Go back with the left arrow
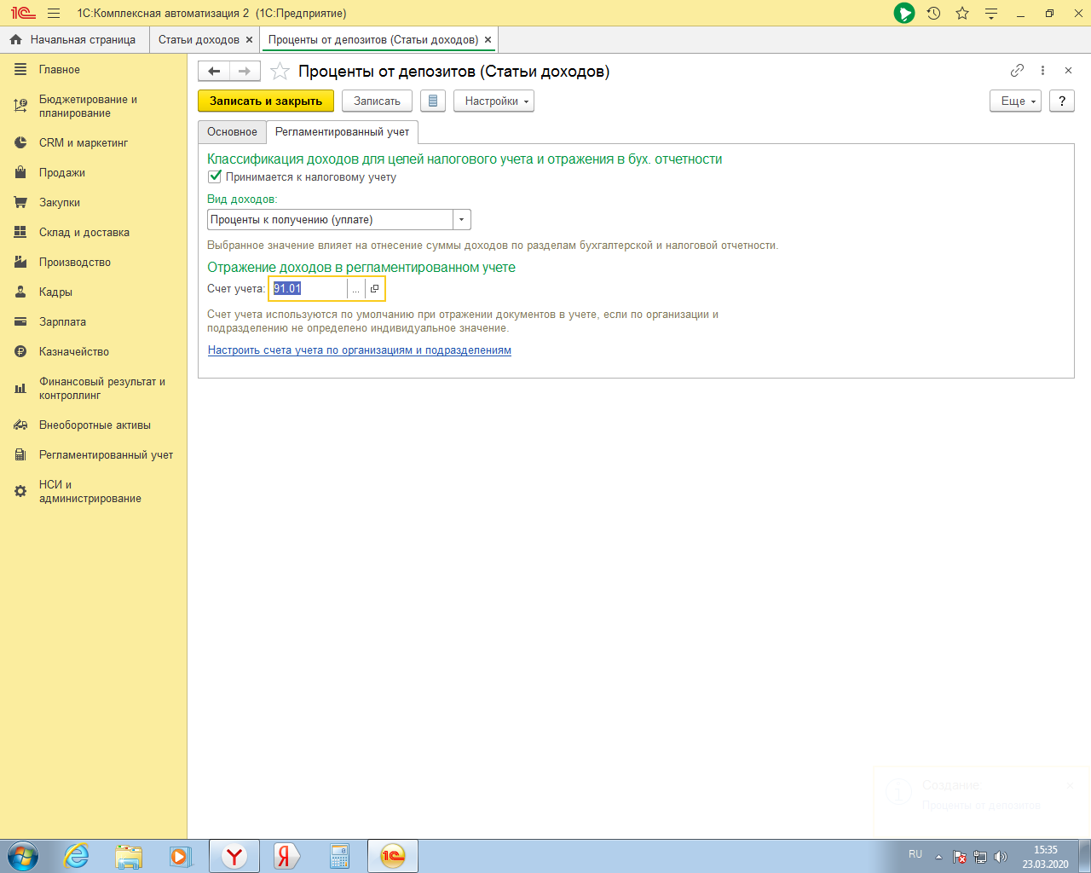Viewport: 1091px width, 873px height. (214, 72)
